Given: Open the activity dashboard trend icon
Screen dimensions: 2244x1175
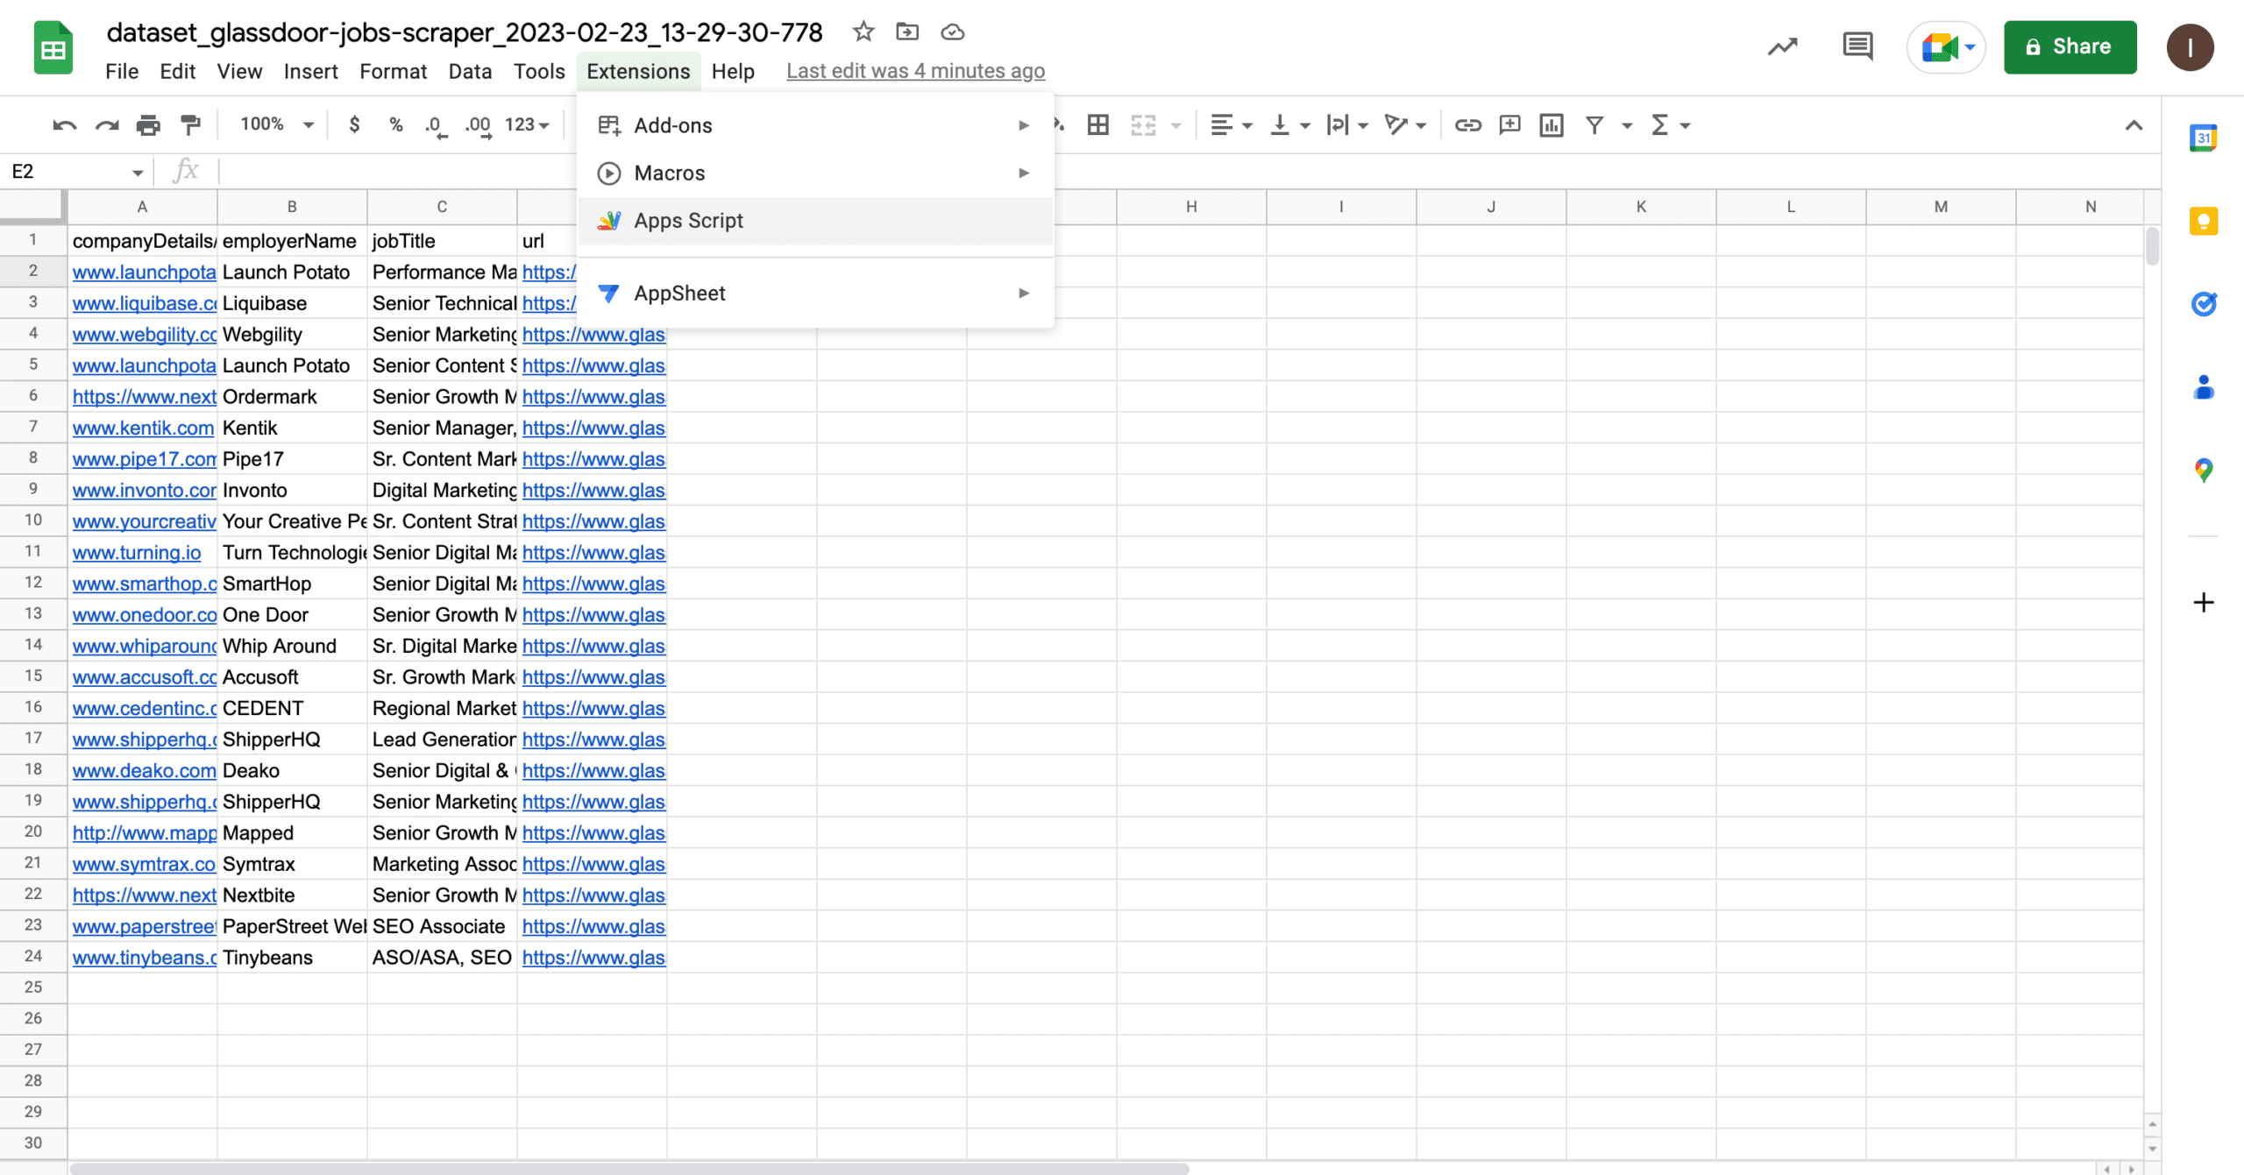Looking at the screenshot, I should (x=1783, y=46).
